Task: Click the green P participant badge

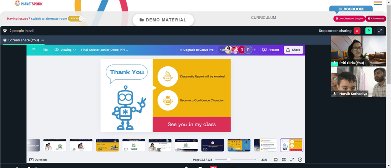Action: click(x=369, y=31)
